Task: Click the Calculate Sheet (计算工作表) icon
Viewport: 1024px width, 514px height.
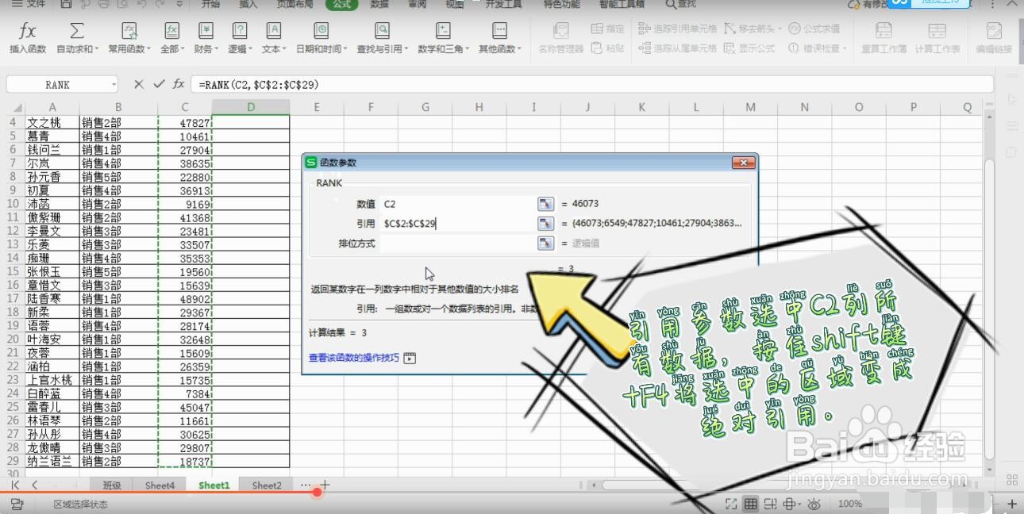Action: 937,31
